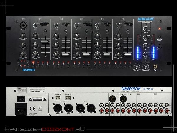This screenshot has width=177, height=133.
Task: Click the ZONE 1 RIGHT XLR output
Action: tap(80, 108)
